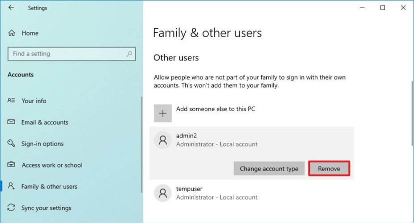Maximize the Settings window

point(382,7)
